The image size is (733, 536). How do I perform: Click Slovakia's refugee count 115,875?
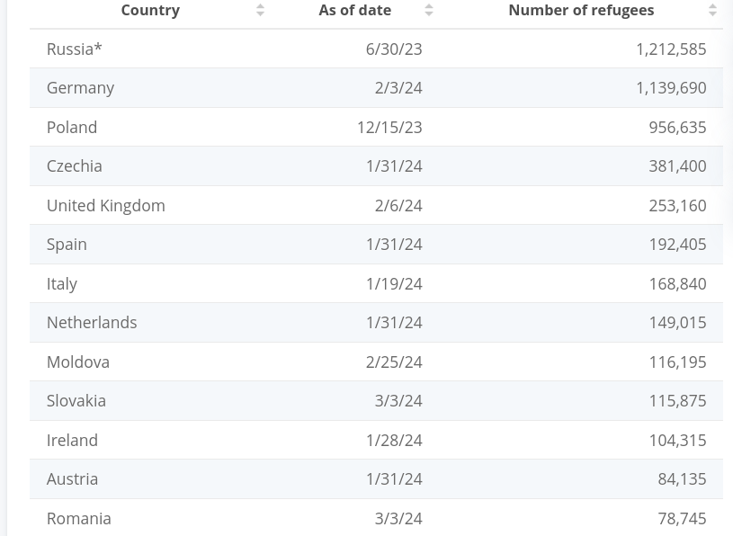pos(677,400)
